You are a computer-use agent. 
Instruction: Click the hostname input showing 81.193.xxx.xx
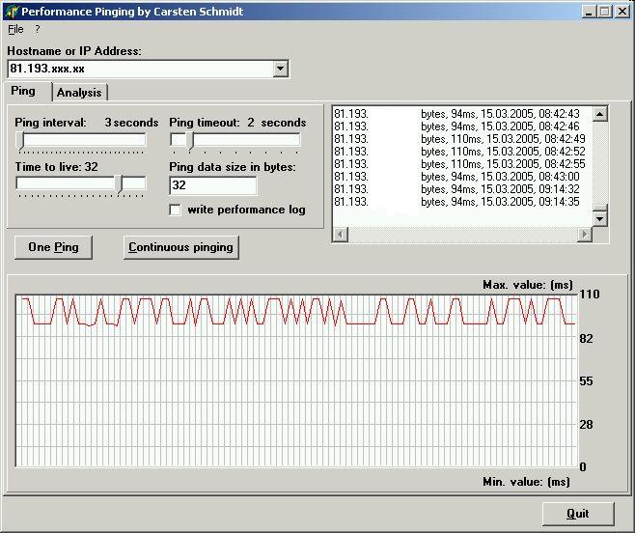pos(139,69)
